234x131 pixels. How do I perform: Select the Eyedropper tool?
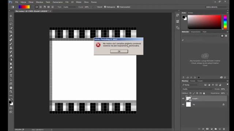tap(11, 36)
